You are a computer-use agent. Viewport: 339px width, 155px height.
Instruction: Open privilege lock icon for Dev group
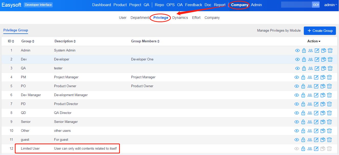(304, 59)
